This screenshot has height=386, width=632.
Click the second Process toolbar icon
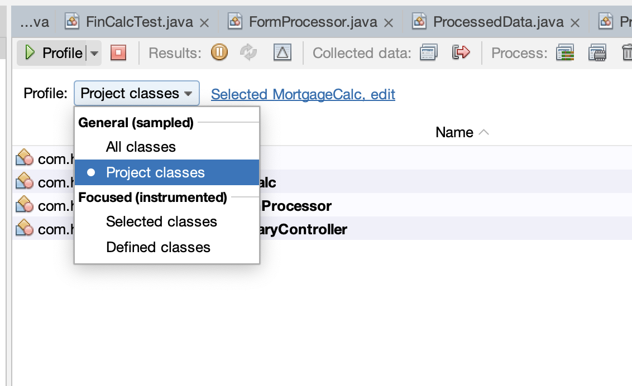click(597, 54)
